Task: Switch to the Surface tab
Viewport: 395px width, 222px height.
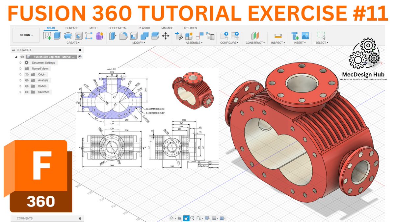Action: tap(72, 28)
